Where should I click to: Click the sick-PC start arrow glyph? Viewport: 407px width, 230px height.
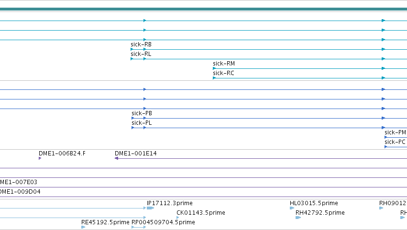click(x=386, y=147)
